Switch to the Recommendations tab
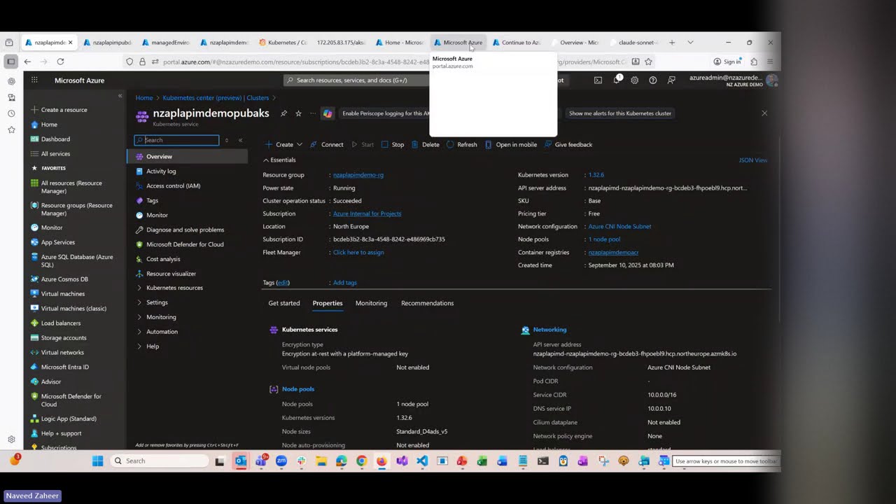Screen dimensions: 896x504 (428, 303)
